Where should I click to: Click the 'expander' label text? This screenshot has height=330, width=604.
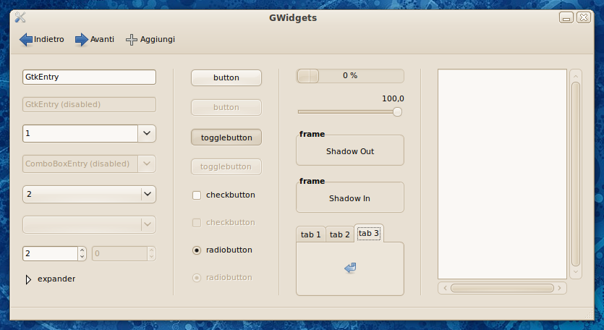click(x=56, y=279)
